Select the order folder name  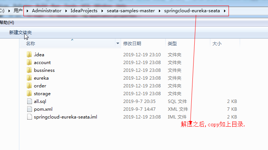40,86
